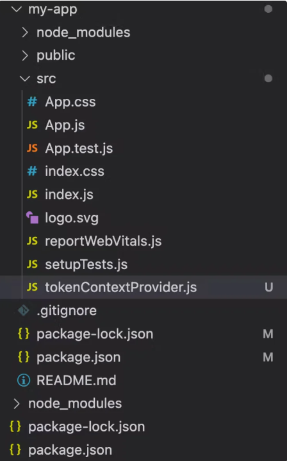
Task: Expand the root-level node_modules folder
Action: tap(17, 403)
